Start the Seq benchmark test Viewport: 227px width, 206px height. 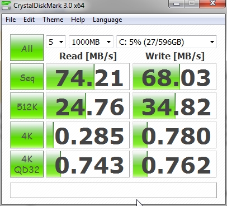pos(27,77)
